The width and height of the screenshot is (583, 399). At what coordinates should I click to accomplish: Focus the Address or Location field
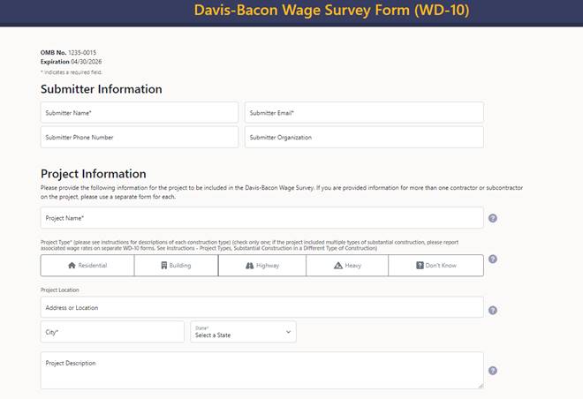pyautogui.click(x=261, y=307)
